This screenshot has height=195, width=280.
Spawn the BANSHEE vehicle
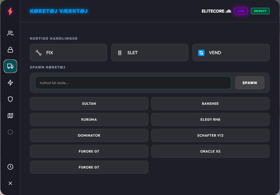pyautogui.click(x=210, y=104)
